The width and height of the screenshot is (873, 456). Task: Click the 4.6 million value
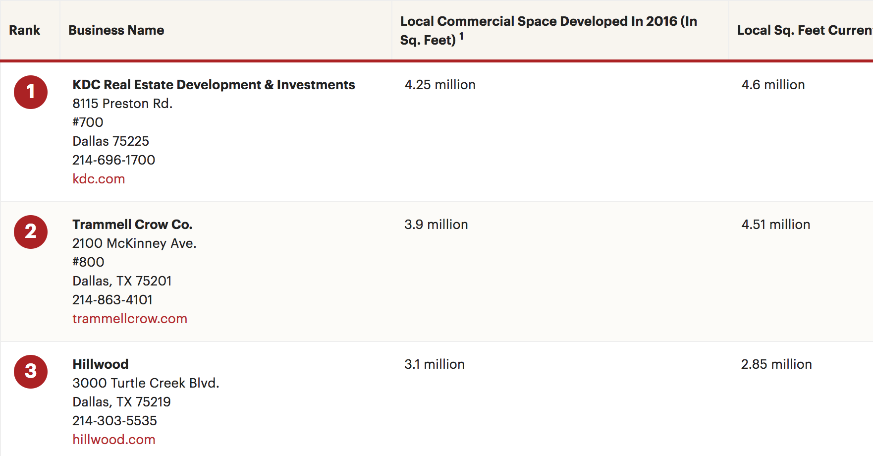click(773, 85)
